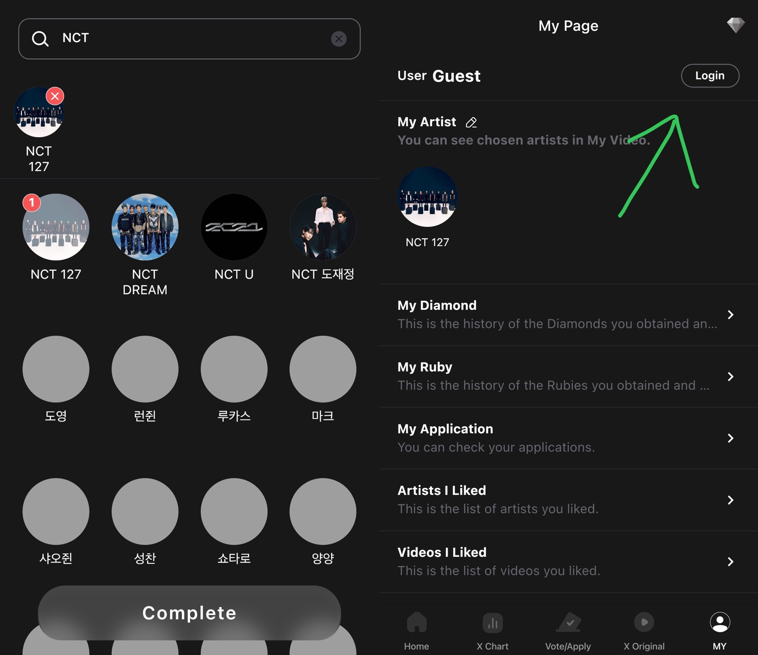The height and width of the screenshot is (655, 758).
Task: Open the Artists I Liked row title
Action: pyautogui.click(x=442, y=490)
